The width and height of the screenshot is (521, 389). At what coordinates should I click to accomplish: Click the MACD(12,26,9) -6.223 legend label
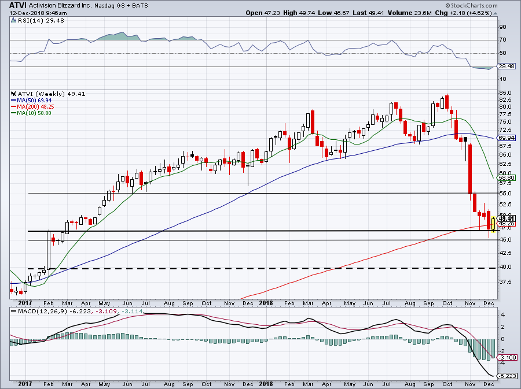tap(50, 311)
